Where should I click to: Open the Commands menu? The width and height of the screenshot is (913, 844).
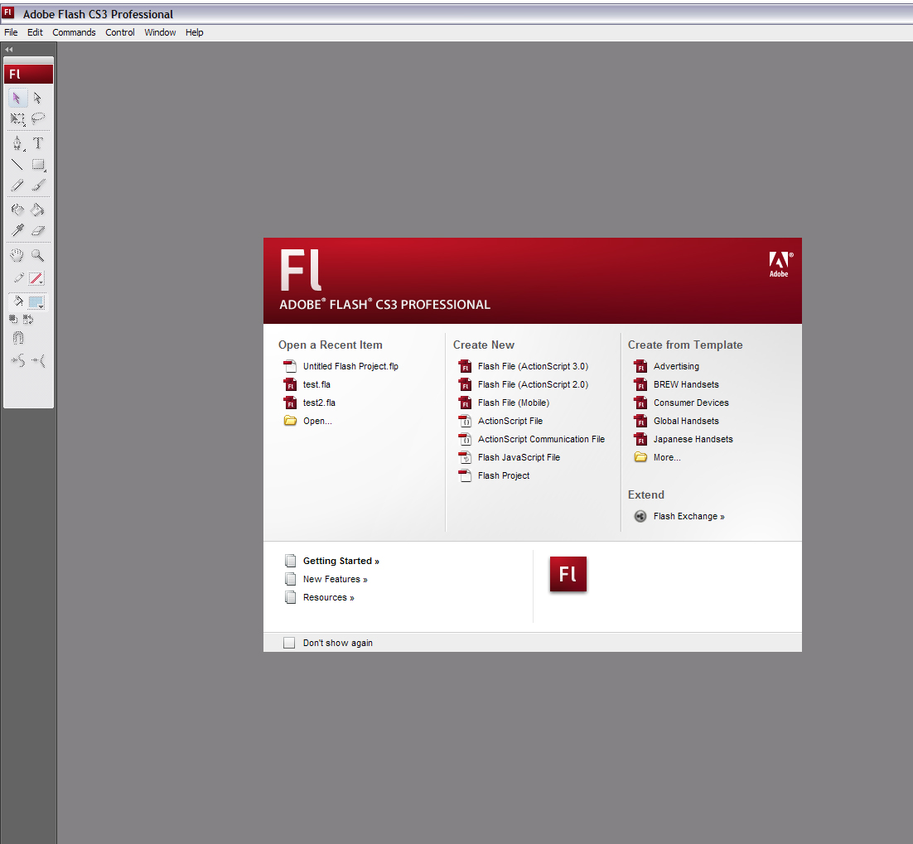[x=74, y=32]
